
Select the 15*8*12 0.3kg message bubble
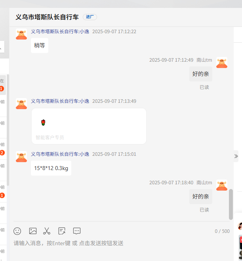tap(51, 168)
